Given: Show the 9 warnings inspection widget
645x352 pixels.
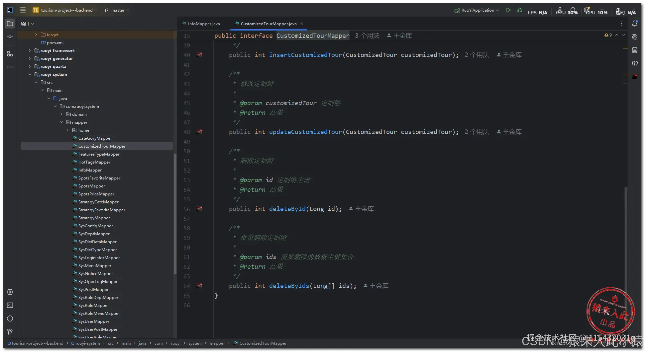Looking at the screenshot, I should (608, 35).
